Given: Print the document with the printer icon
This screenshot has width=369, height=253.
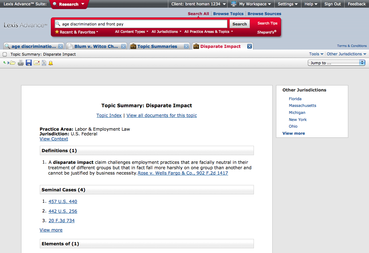Looking at the screenshot, I should tap(21, 63).
